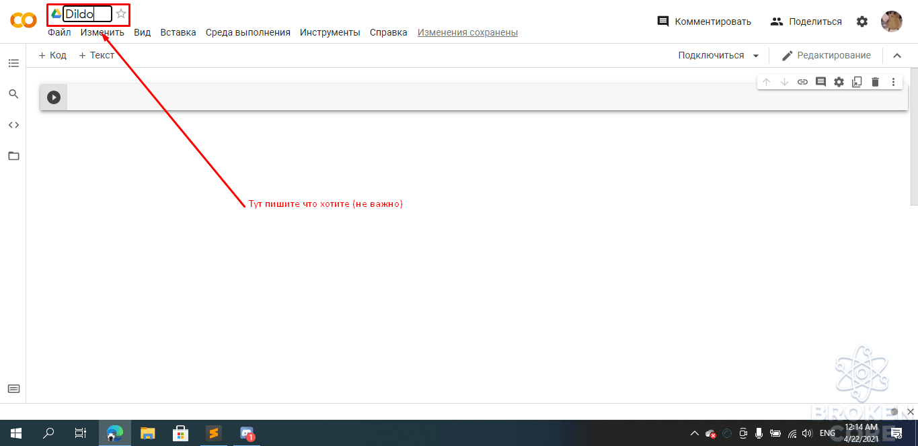Run the code cell
This screenshot has width=918, height=446.
[54, 97]
